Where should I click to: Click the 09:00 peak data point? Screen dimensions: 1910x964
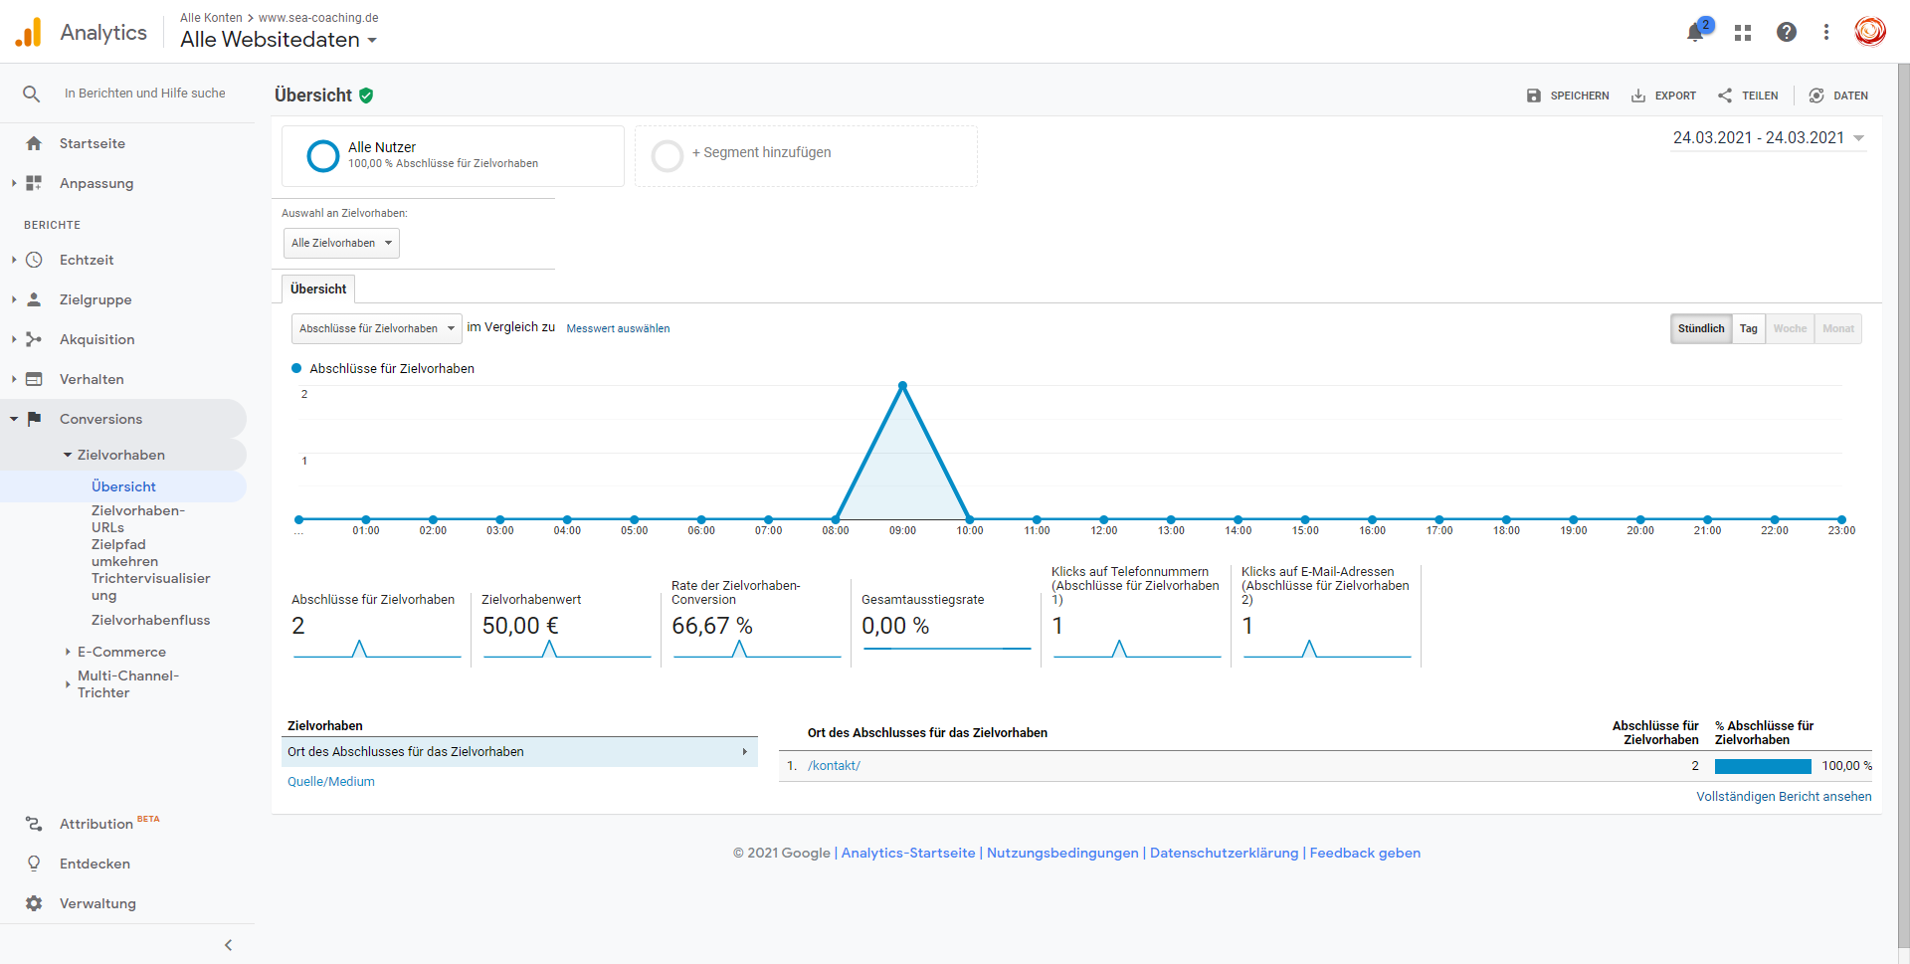pyautogui.click(x=902, y=385)
